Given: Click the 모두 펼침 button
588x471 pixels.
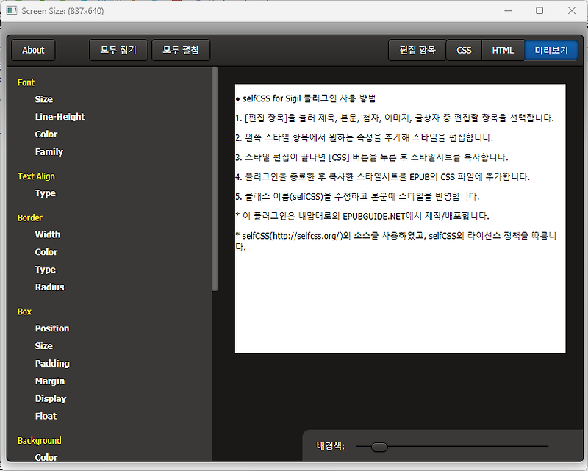Looking at the screenshot, I should pos(181,50).
